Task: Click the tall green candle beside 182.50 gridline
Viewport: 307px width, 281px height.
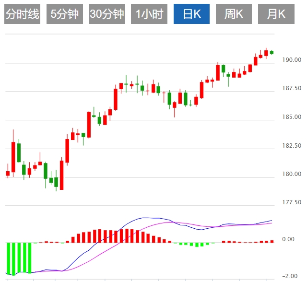Action: coord(19,152)
